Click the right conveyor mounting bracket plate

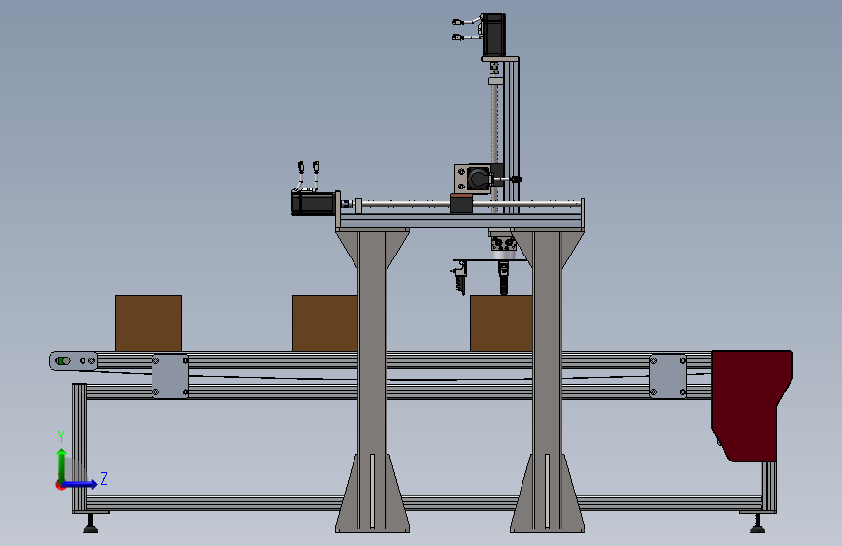(x=667, y=376)
